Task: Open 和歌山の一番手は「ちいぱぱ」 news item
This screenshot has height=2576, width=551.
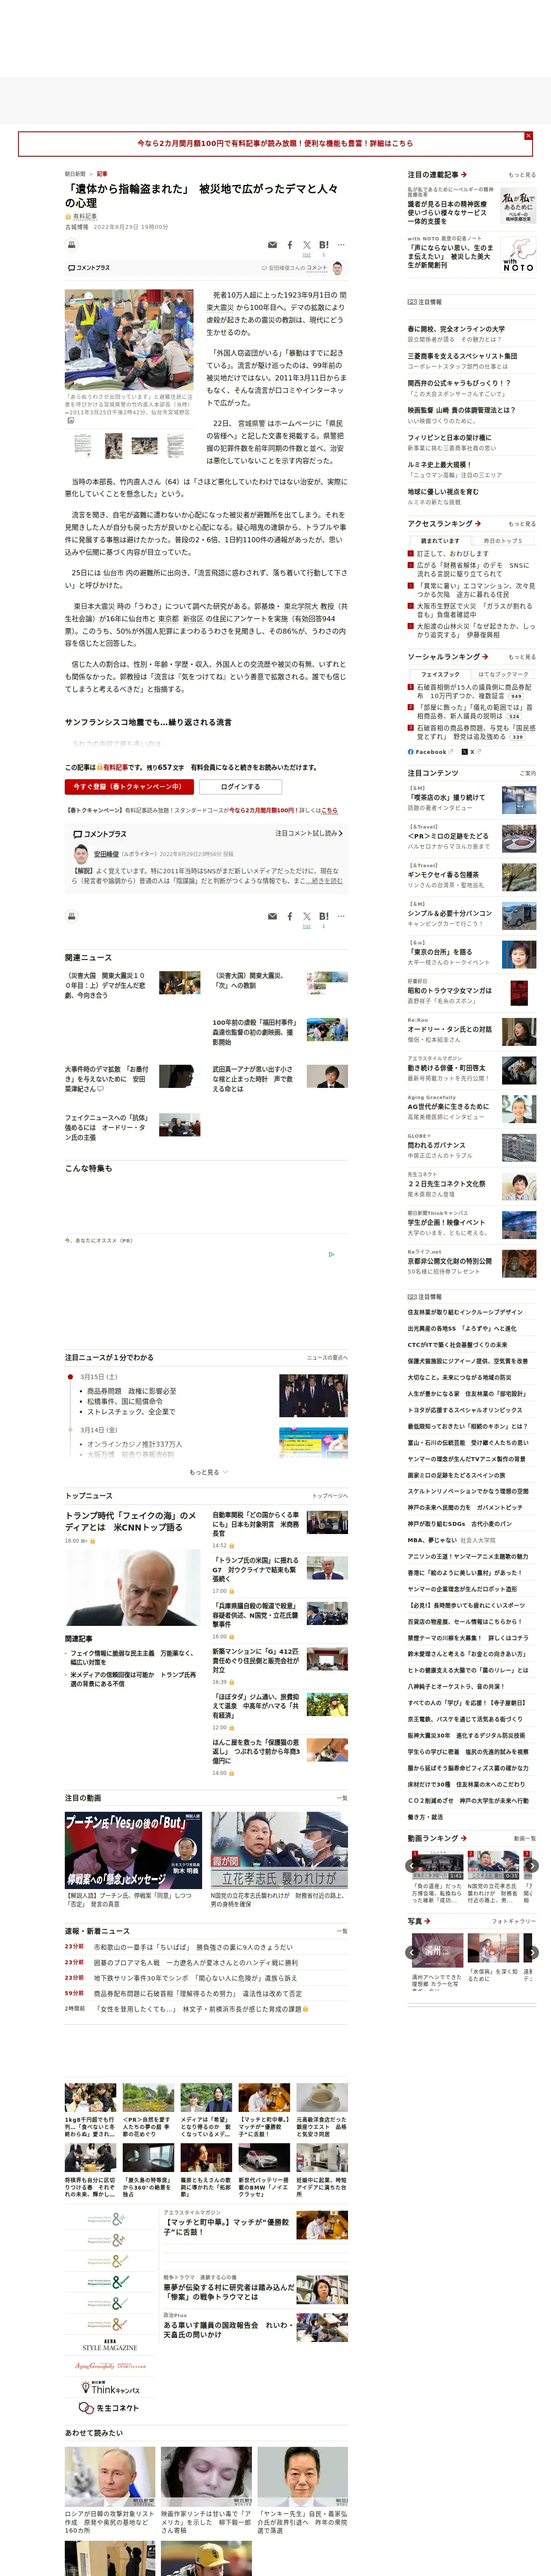Action: coord(194,1948)
